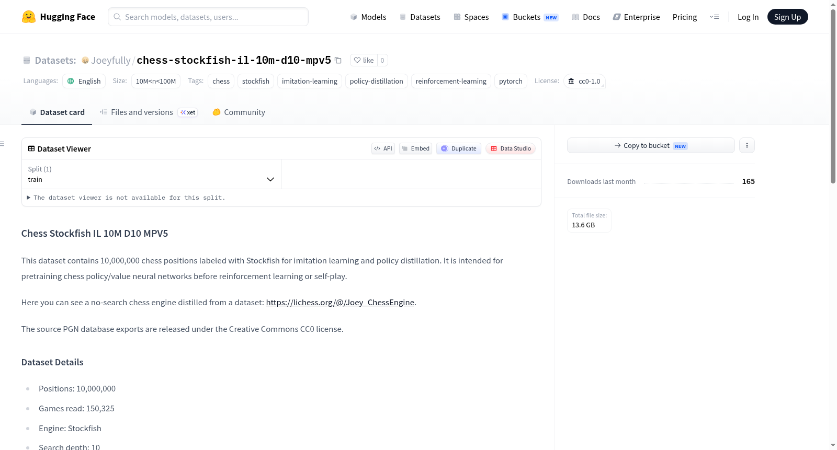
Task: Open the Datasets nav item
Action: [420, 17]
